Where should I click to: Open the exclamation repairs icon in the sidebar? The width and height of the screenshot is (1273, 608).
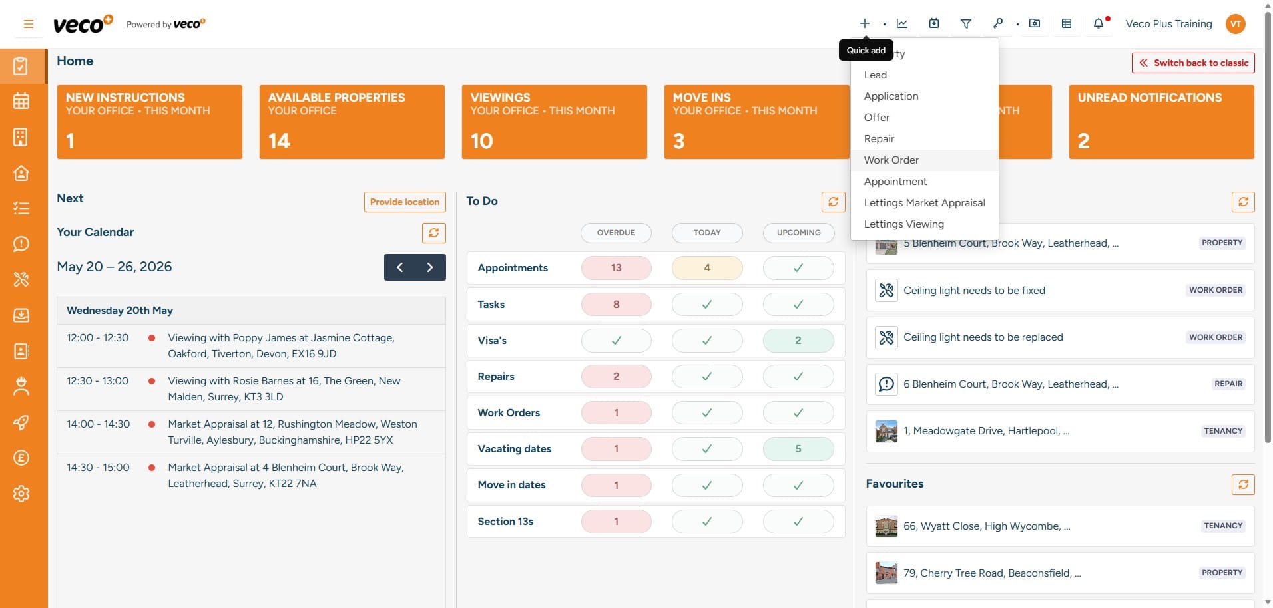tap(21, 244)
